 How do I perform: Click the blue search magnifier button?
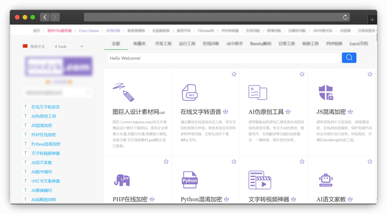pos(349,58)
